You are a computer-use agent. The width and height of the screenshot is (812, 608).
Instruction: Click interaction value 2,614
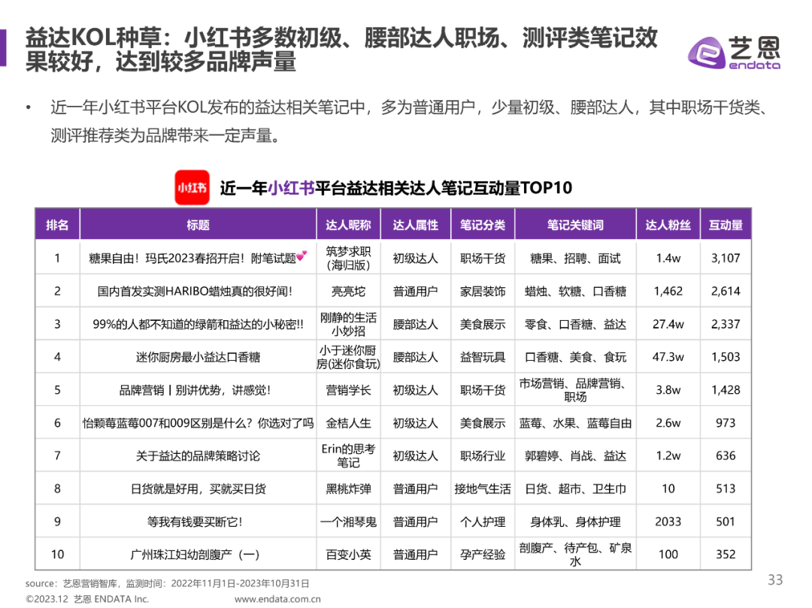pos(726,291)
